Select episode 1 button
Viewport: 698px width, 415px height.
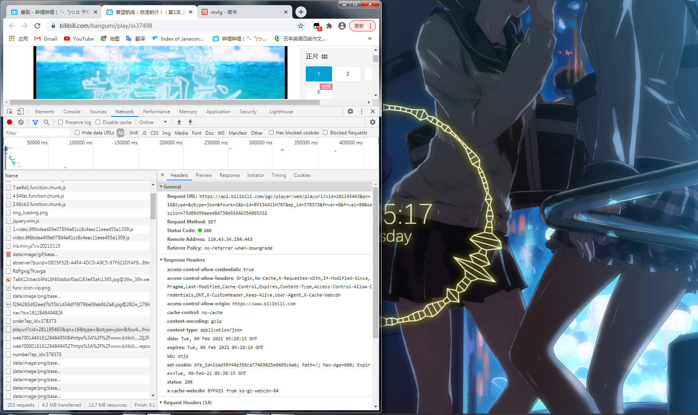(319, 74)
